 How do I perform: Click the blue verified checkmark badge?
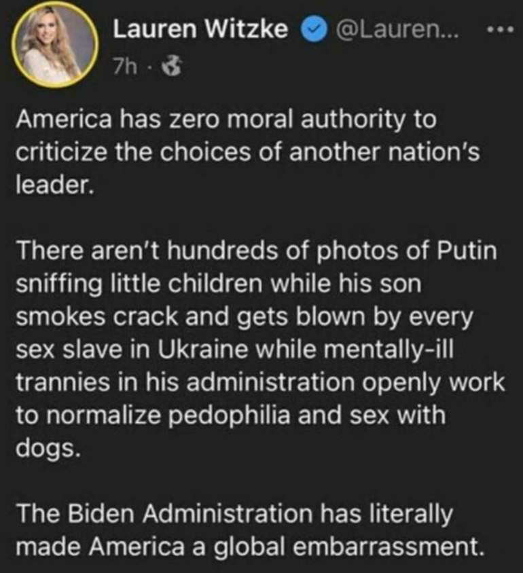pyautogui.click(x=313, y=29)
